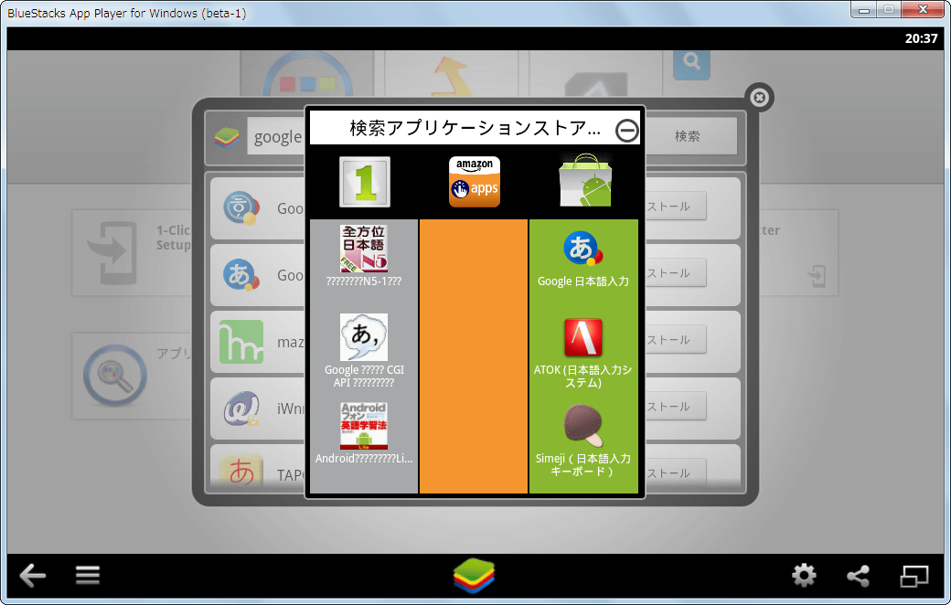This screenshot has height=605, width=951.
Task: Collapse the popup using the minus circle
Action: click(626, 131)
